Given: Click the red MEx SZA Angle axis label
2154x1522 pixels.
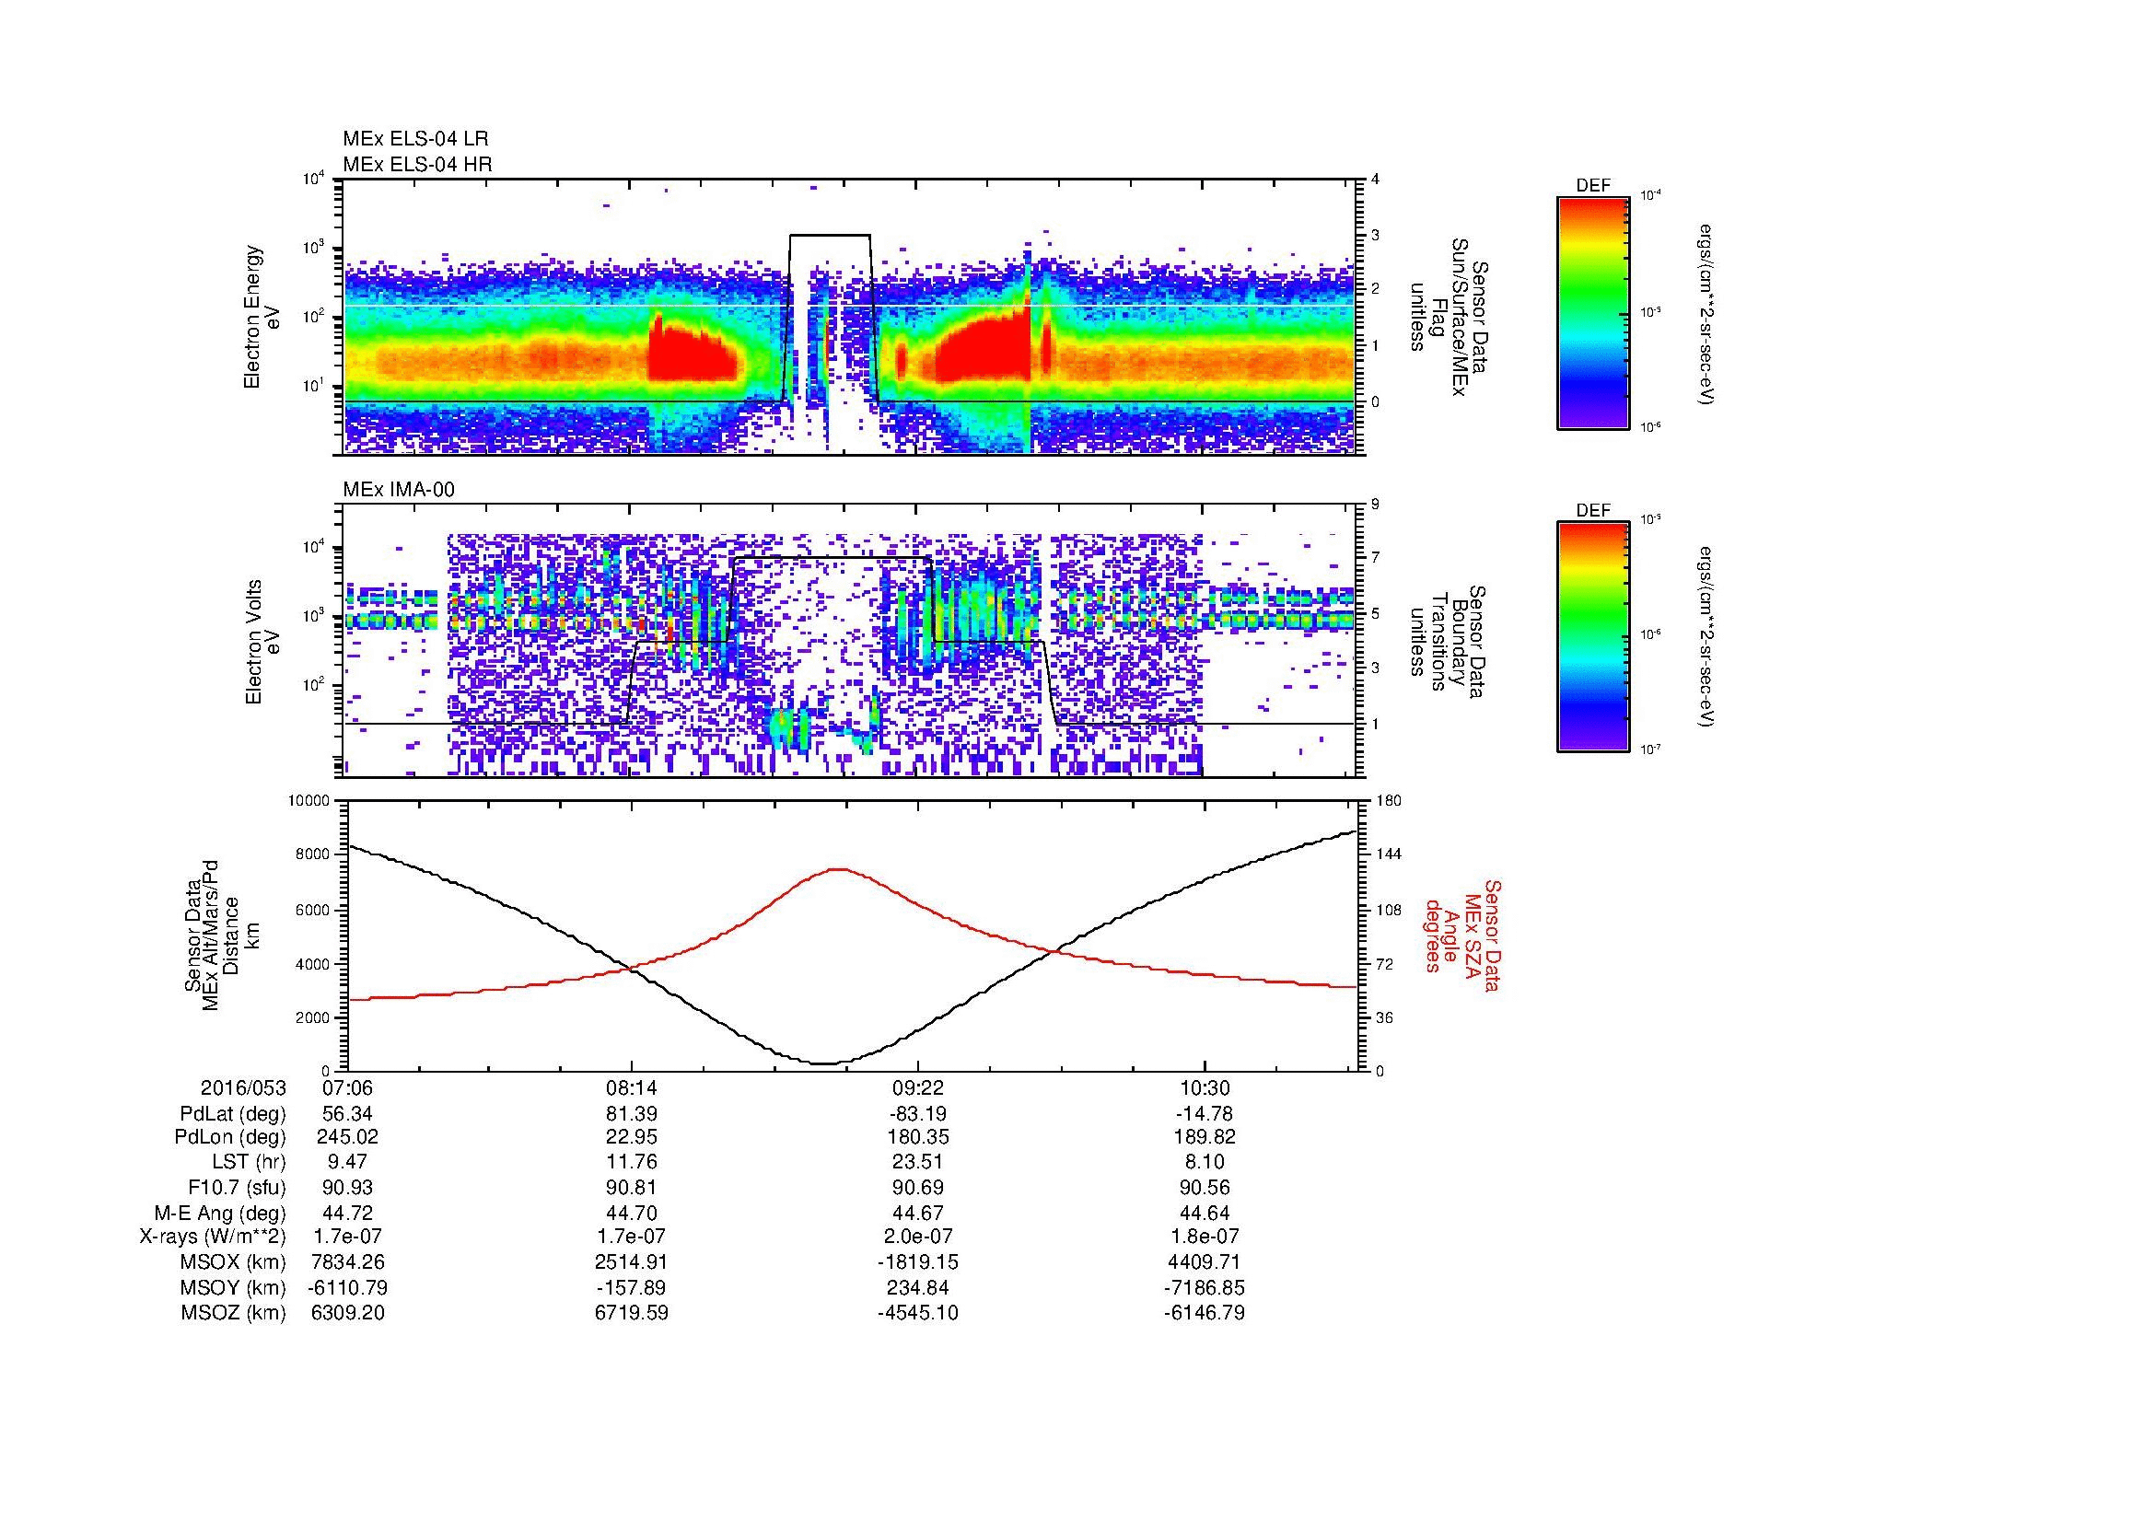Looking at the screenshot, I should pyautogui.click(x=1461, y=935).
